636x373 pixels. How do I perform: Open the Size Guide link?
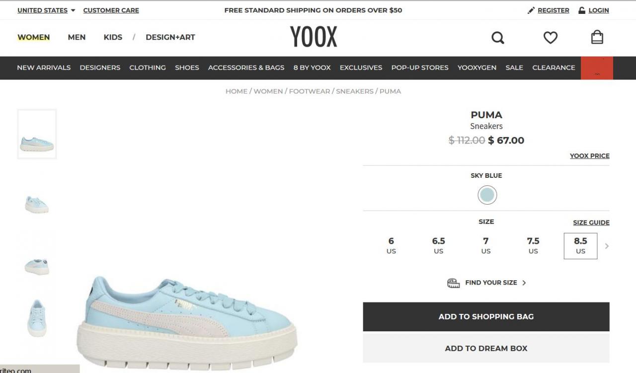click(591, 223)
